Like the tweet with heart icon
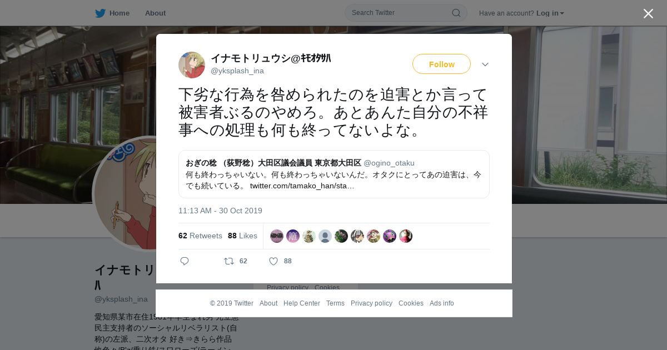Viewport: 667px width, 350px height. (x=273, y=261)
